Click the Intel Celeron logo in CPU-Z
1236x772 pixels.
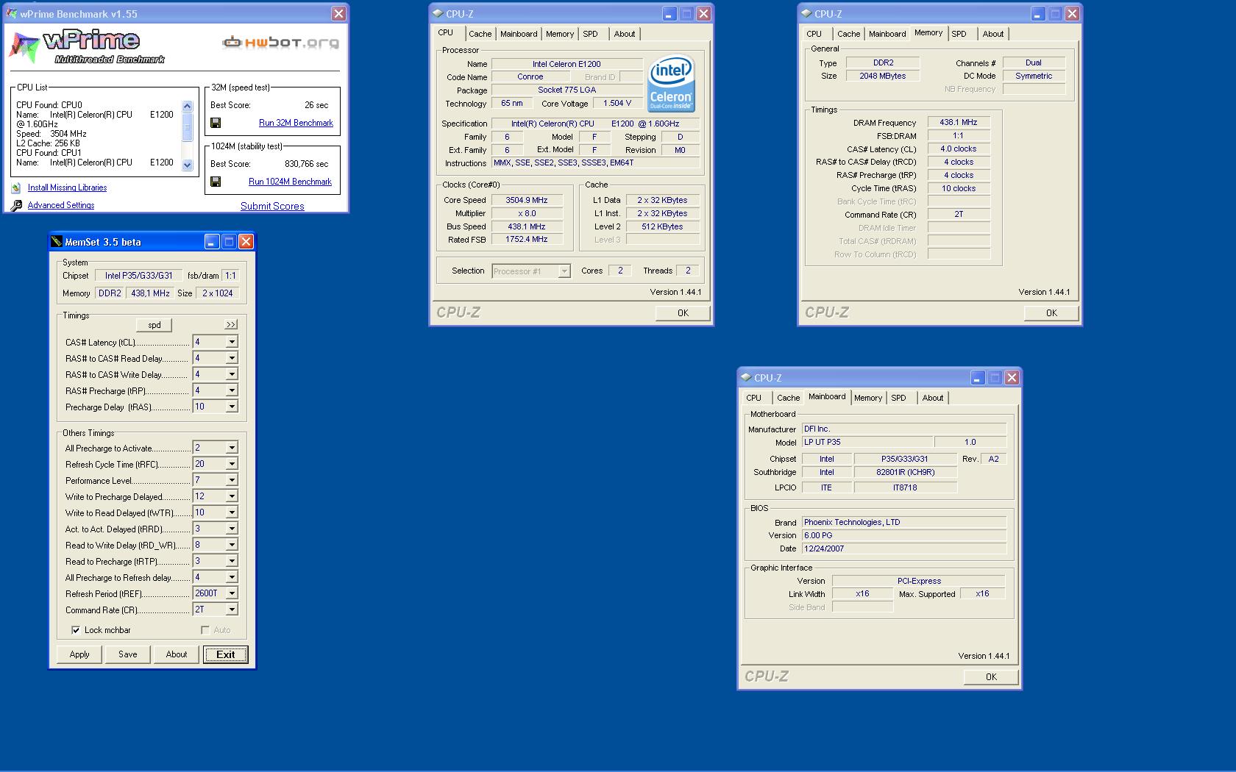[x=671, y=85]
